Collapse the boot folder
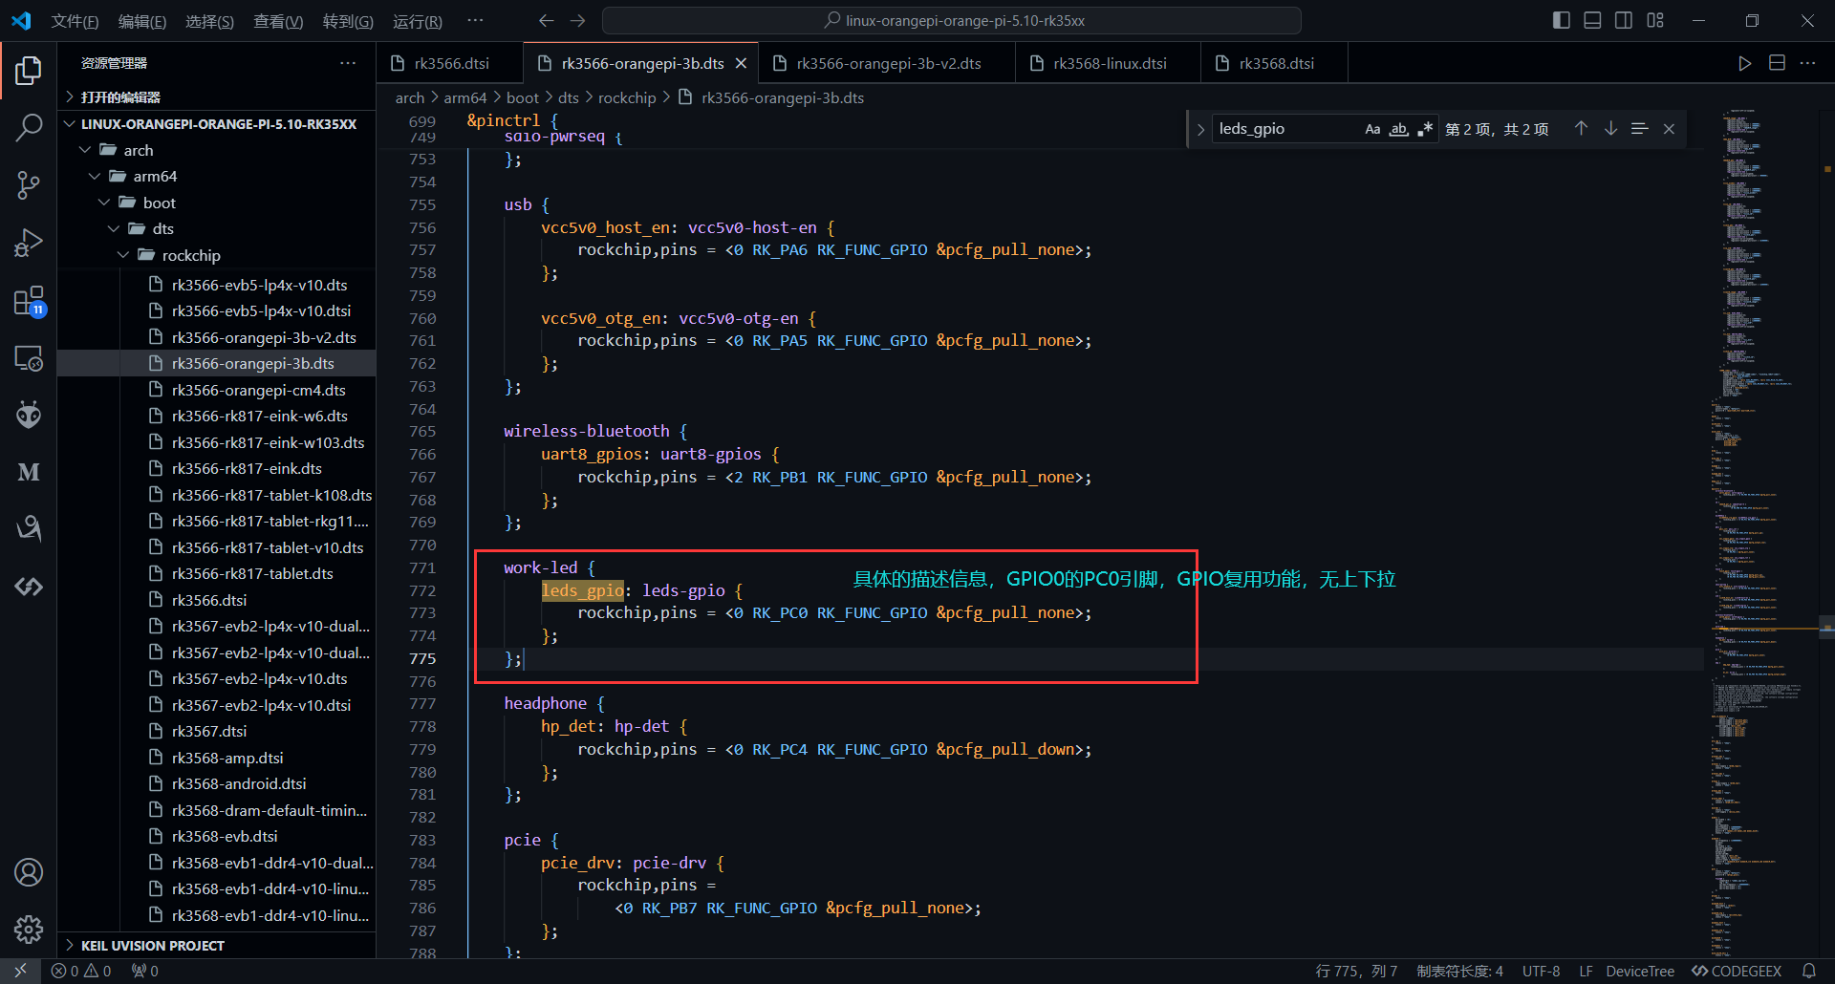 (x=216, y=203)
